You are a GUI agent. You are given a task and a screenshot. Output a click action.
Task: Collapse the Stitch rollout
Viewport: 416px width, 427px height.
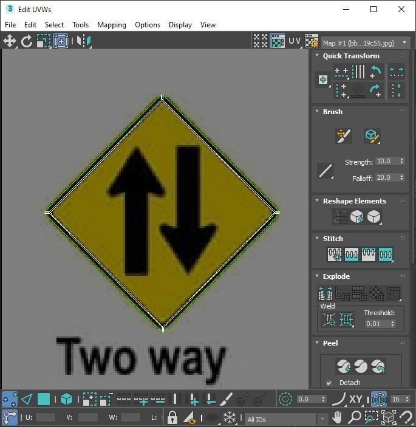point(317,238)
